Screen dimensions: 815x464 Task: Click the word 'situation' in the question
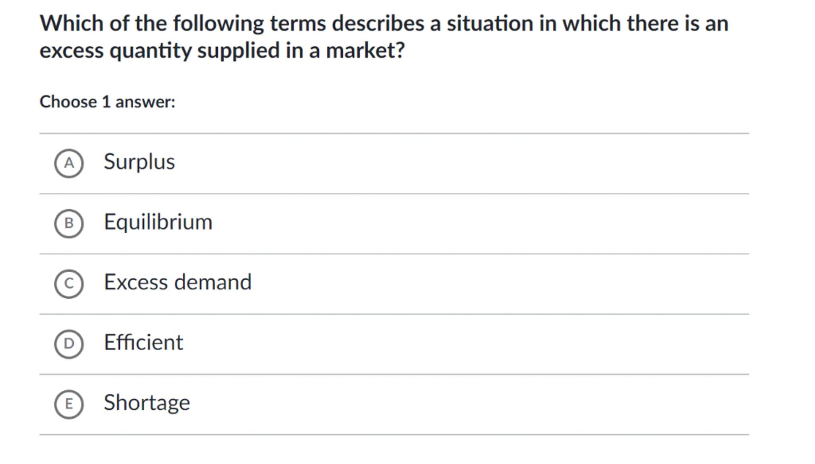(x=489, y=23)
